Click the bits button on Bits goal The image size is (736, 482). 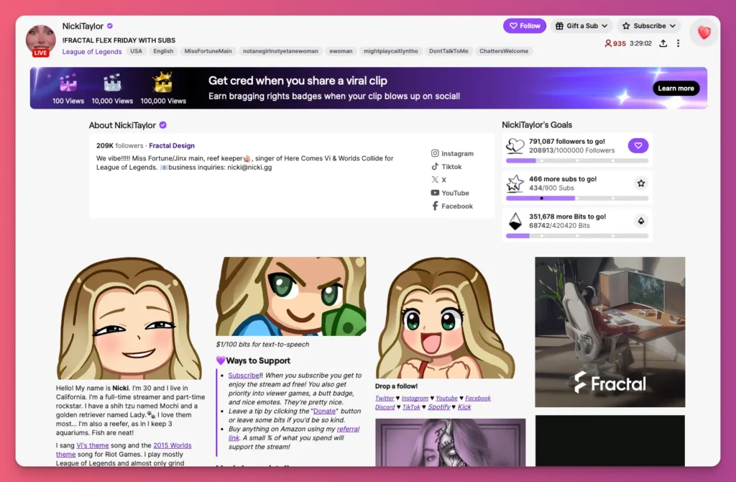640,221
